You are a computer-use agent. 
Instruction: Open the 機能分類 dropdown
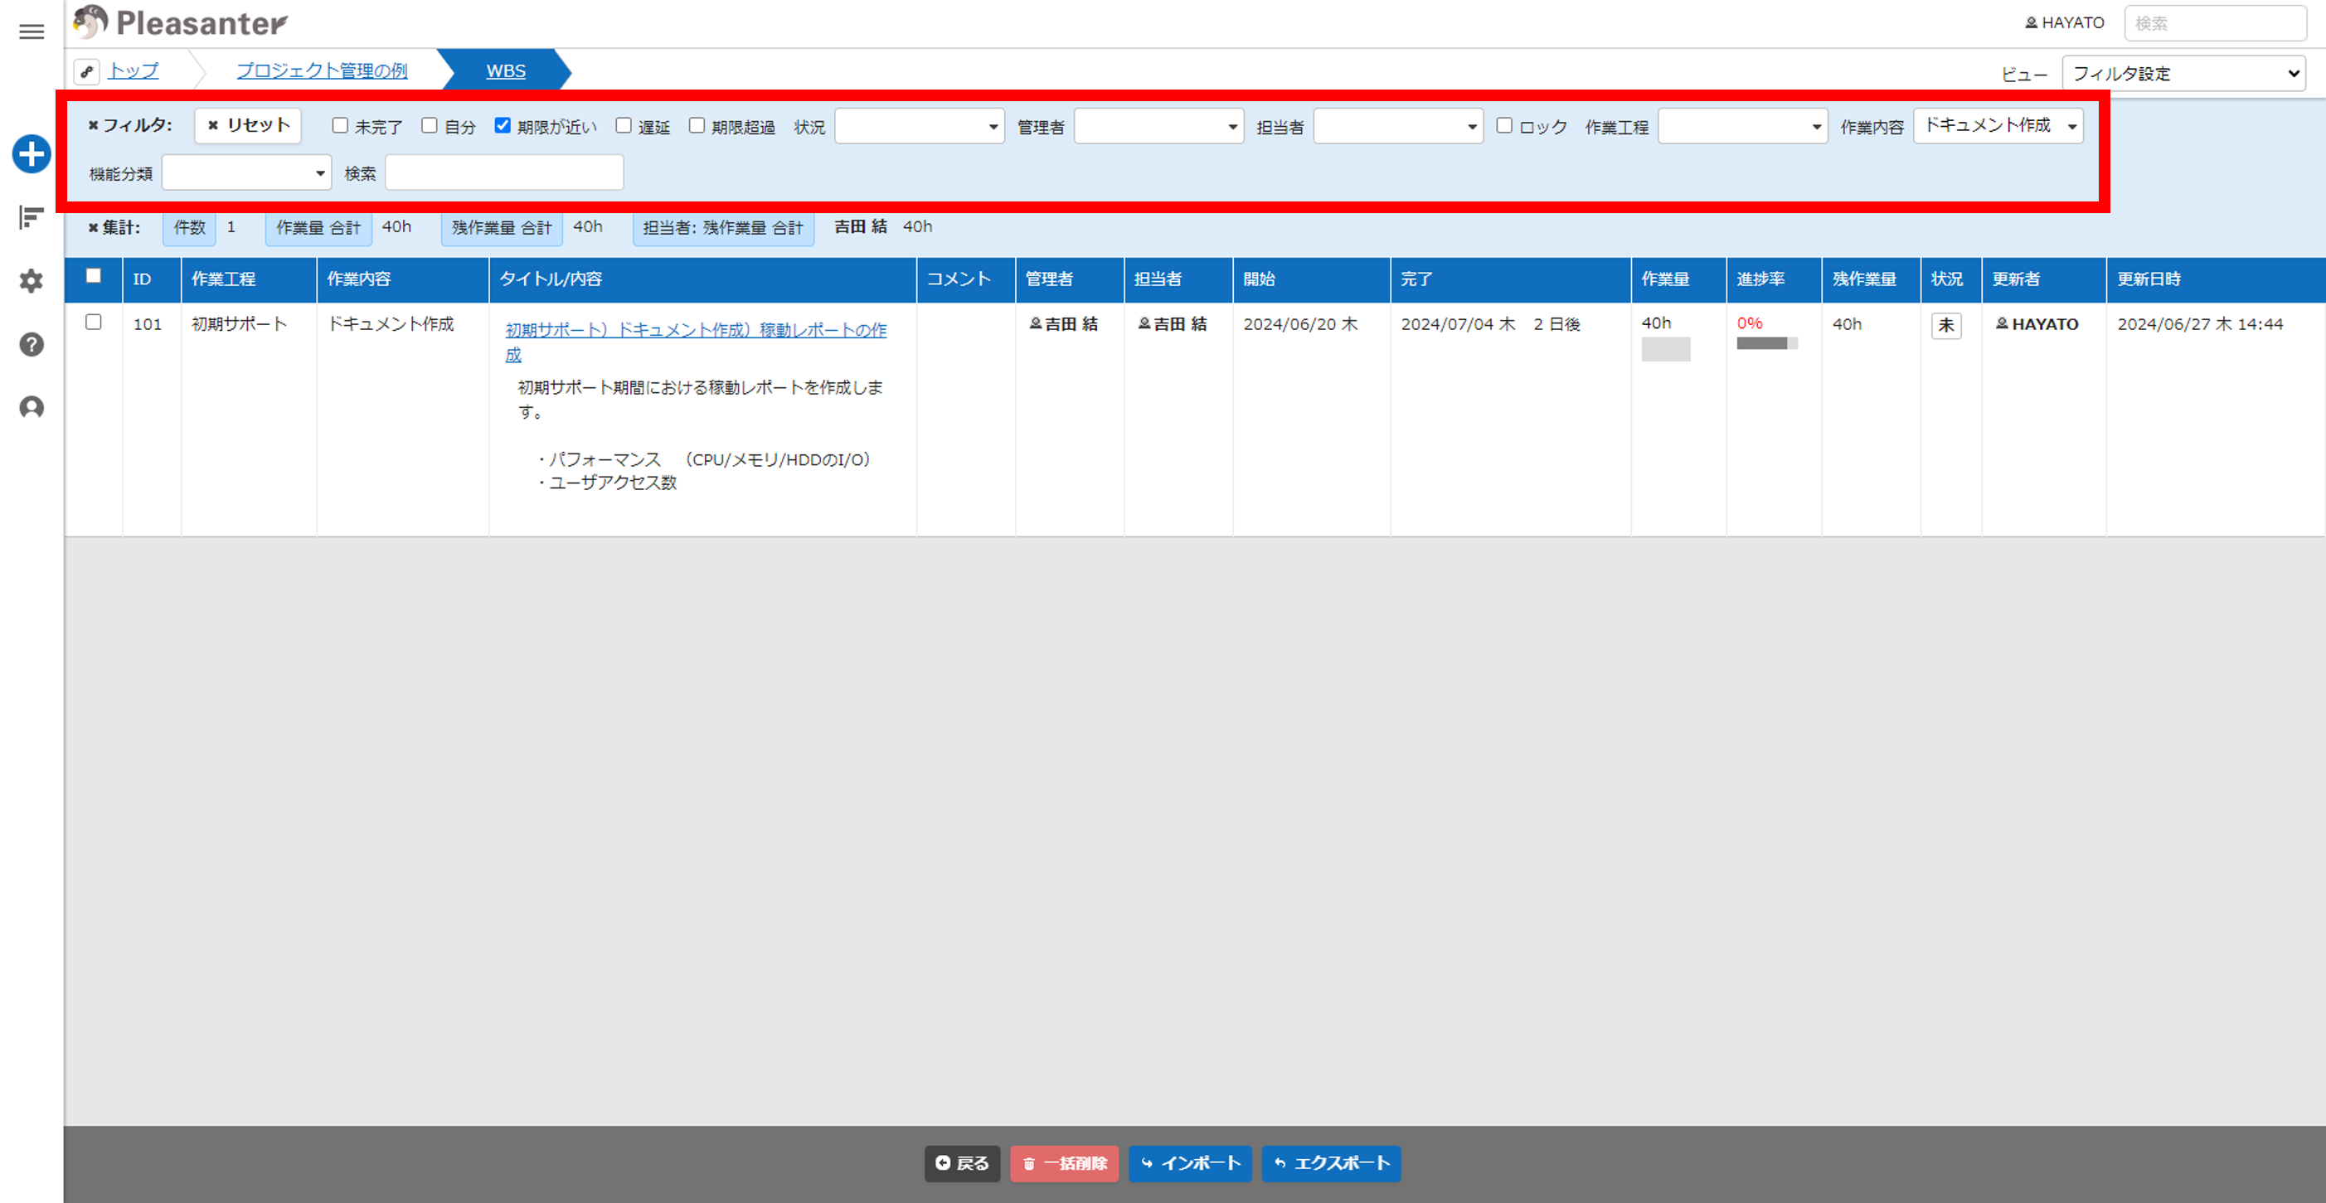coord(246,172)
